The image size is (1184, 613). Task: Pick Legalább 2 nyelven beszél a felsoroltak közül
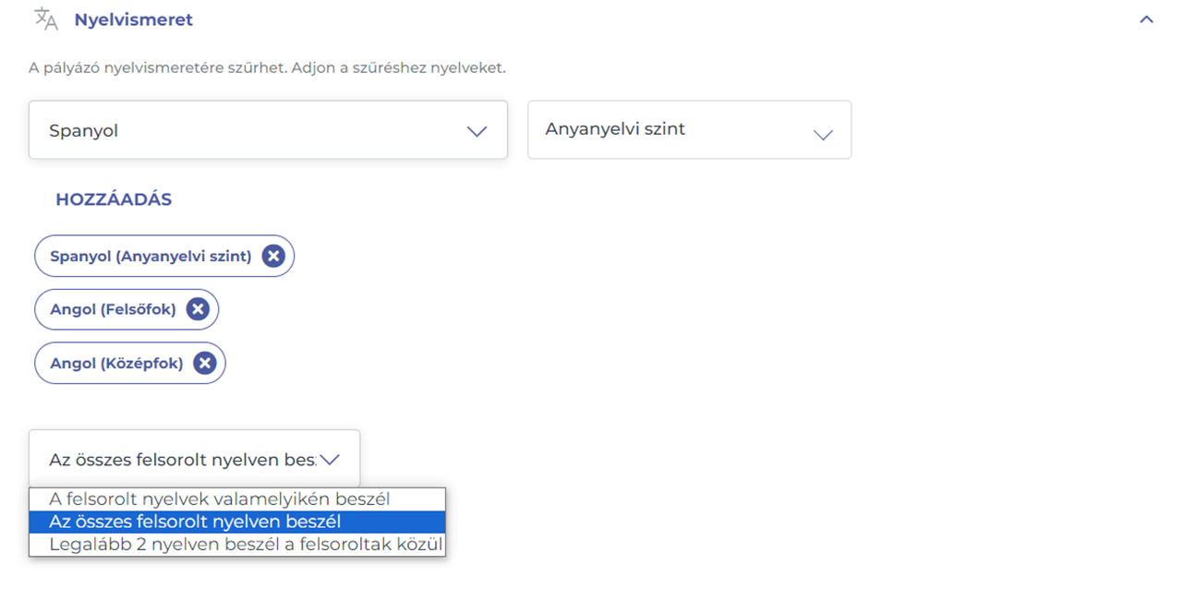point(246,545)
